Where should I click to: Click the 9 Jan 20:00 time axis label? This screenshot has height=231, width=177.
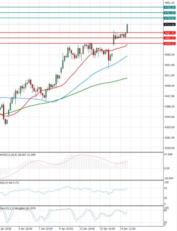[66, 228]
